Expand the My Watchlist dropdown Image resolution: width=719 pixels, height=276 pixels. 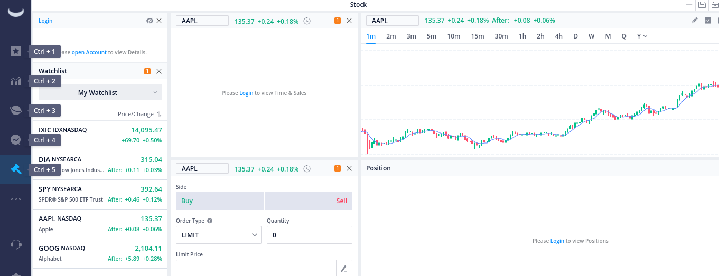[100, 92]
